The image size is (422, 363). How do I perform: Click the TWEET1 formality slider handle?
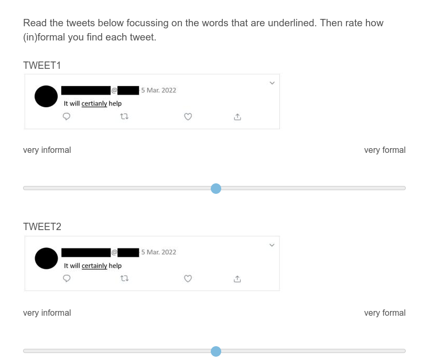tap(216, 189)
